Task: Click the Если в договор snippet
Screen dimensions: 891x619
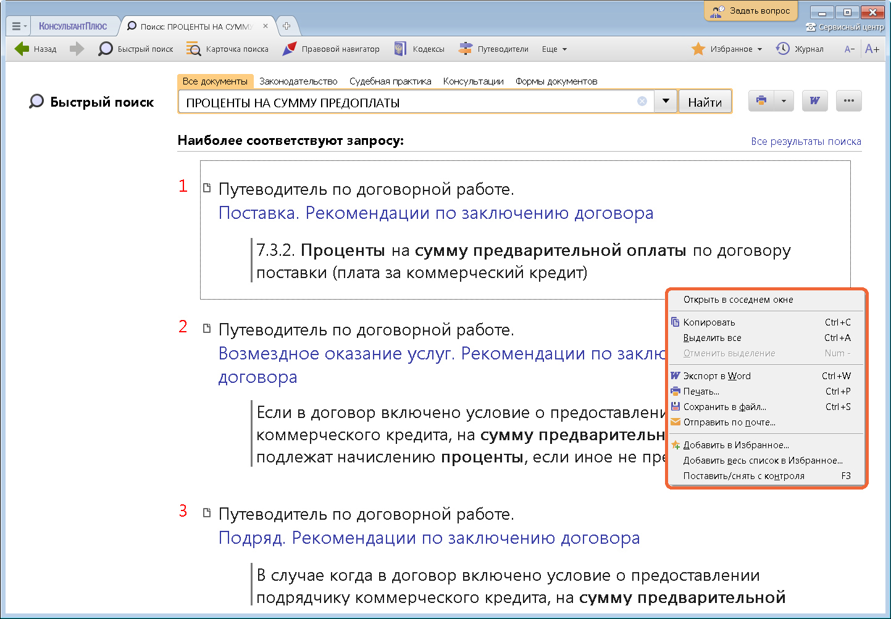Action: click(460, 435)
